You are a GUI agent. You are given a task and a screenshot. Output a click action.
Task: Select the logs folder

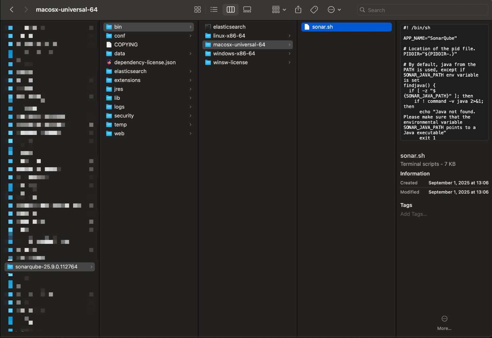[149, 107]
